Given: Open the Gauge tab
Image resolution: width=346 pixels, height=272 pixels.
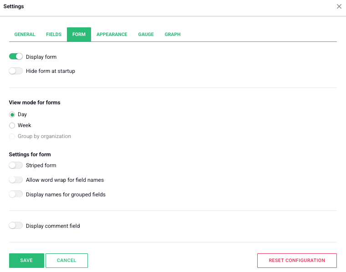Looking at the screenshot, I should click(x=146, y=35).
